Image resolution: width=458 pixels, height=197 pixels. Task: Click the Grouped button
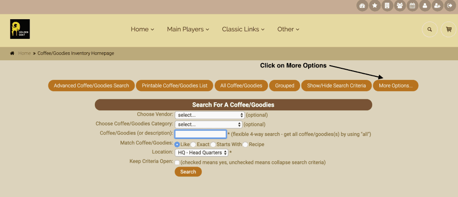[x=284, y=85]
